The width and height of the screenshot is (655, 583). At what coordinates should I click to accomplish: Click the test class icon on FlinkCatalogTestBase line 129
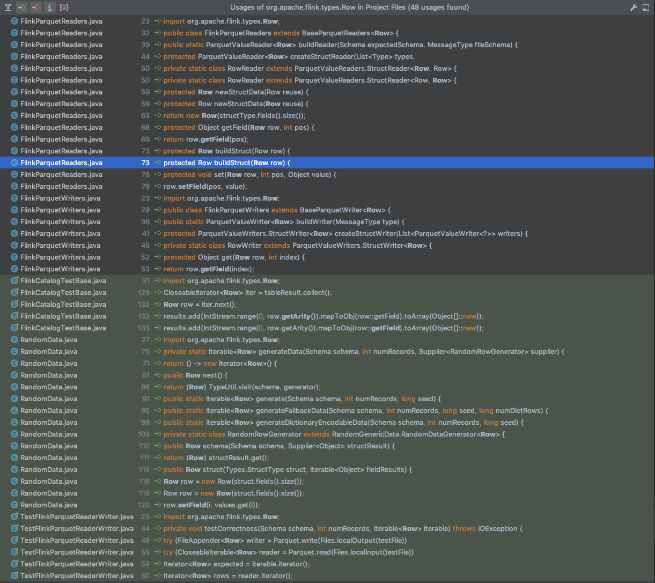click(x=14, y=293)
